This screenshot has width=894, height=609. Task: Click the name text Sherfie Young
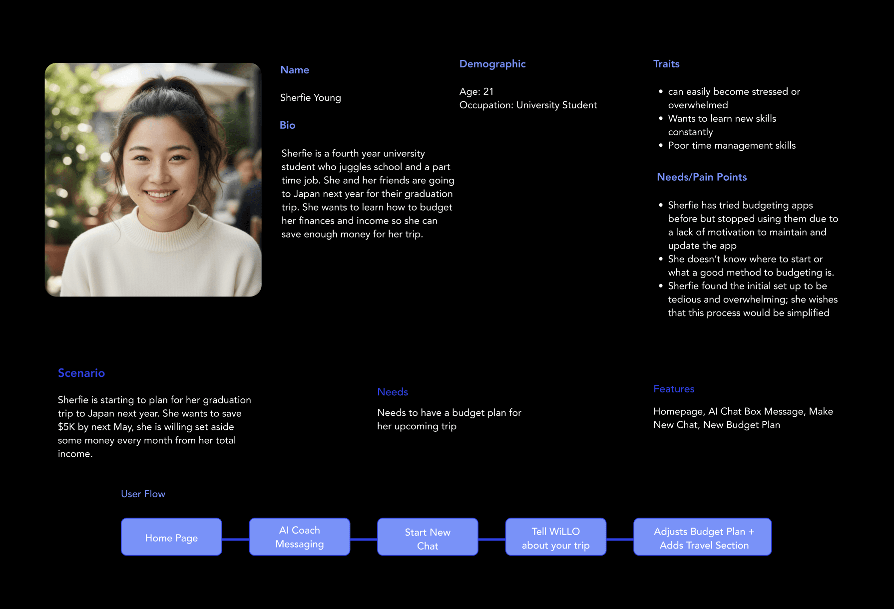[311, 98]
